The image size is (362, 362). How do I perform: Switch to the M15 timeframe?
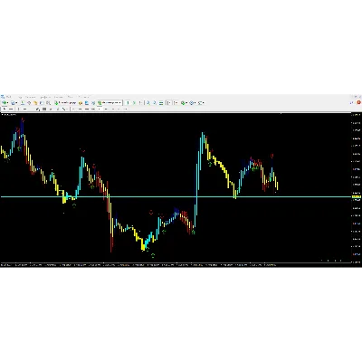pos(87,109)
